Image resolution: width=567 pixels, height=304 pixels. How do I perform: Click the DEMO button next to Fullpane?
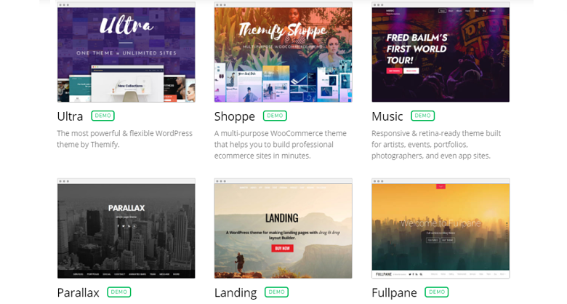coord(437,292)
